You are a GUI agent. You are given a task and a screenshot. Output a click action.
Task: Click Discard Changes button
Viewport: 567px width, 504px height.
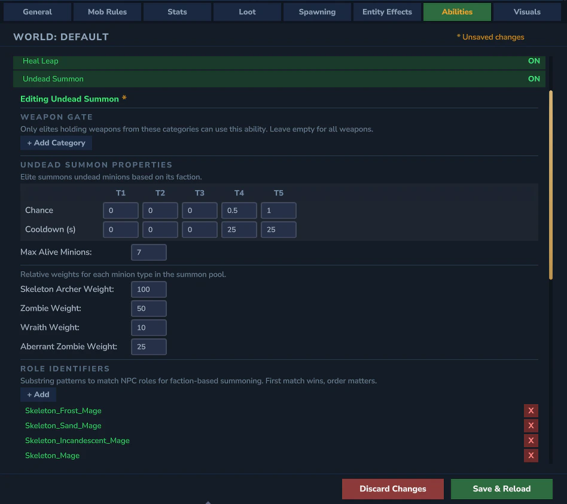click(x=393, y=489)
